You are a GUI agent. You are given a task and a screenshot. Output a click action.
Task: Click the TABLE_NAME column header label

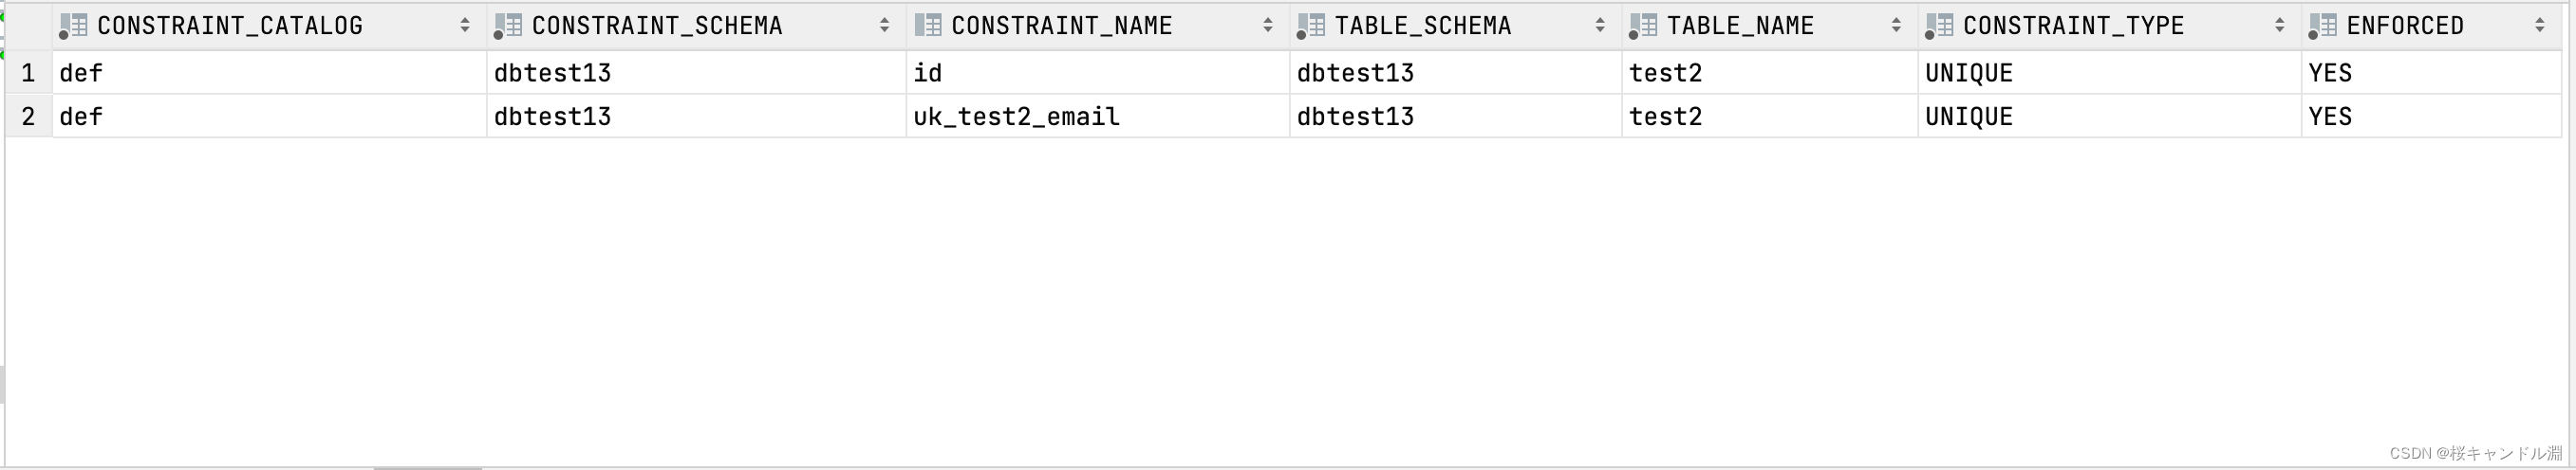click(x=1740, y=26)
